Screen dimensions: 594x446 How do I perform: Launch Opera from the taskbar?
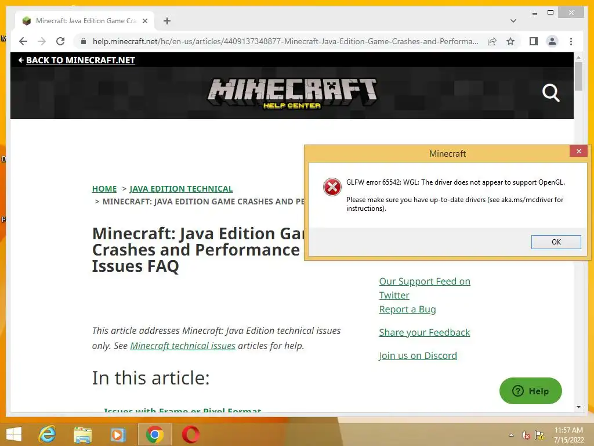tap(190, 434)
